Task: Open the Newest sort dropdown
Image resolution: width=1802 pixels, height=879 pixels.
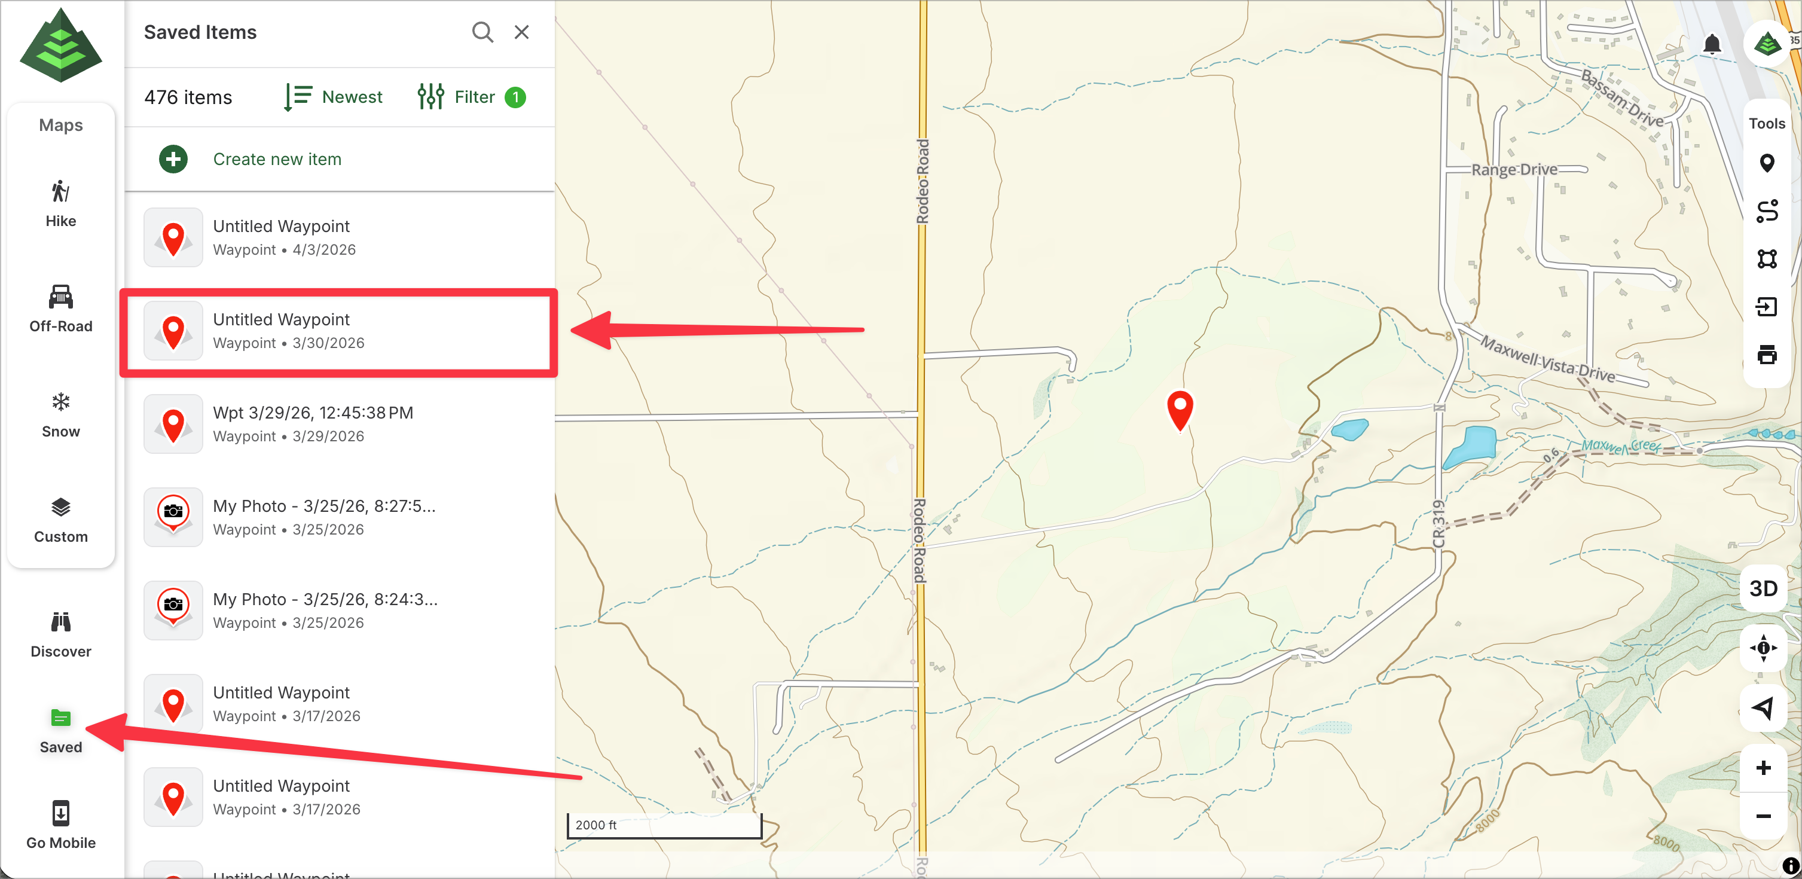Action: coord(334,97)
